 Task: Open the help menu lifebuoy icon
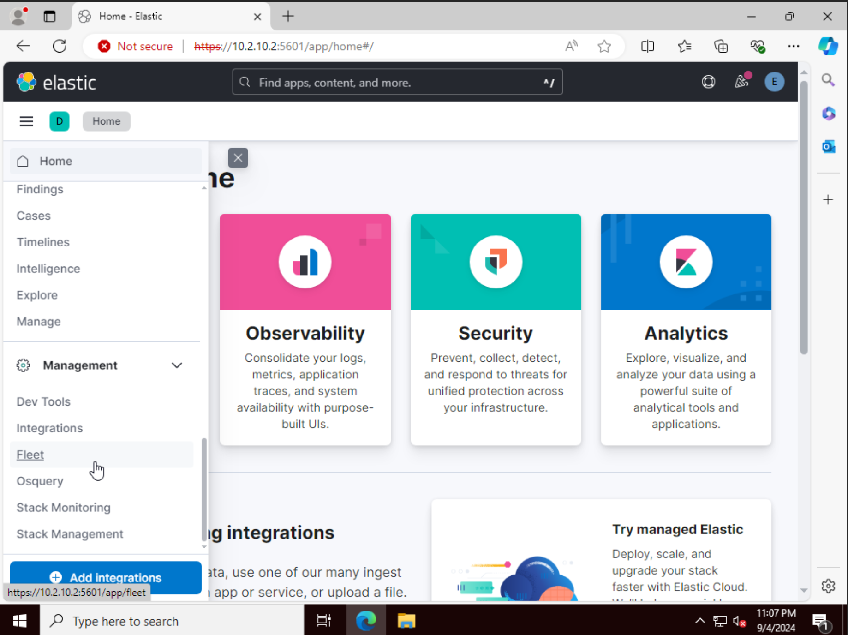coord(708,82)
